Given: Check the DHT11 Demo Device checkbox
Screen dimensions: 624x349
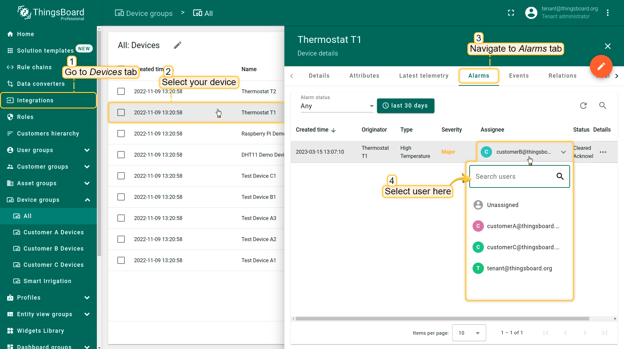Looking at the screenshot, I should click(121, 155).
